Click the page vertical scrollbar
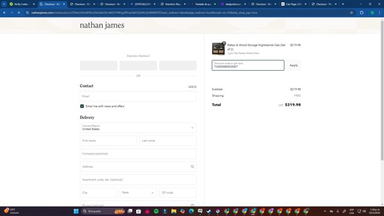Viewport: 384px width, 216px height. [382, 91]
